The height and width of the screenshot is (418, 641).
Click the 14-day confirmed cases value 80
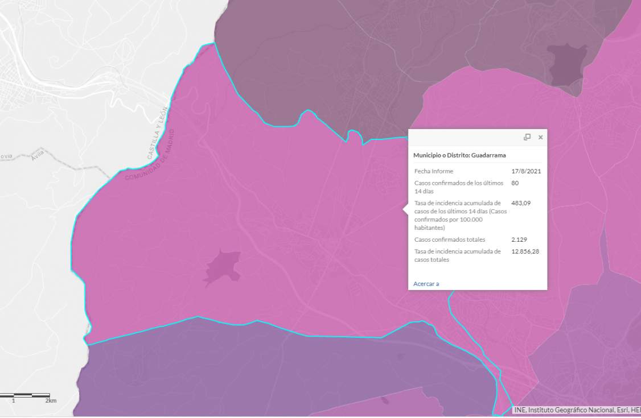pyautogui.click(x=515, y=183)
